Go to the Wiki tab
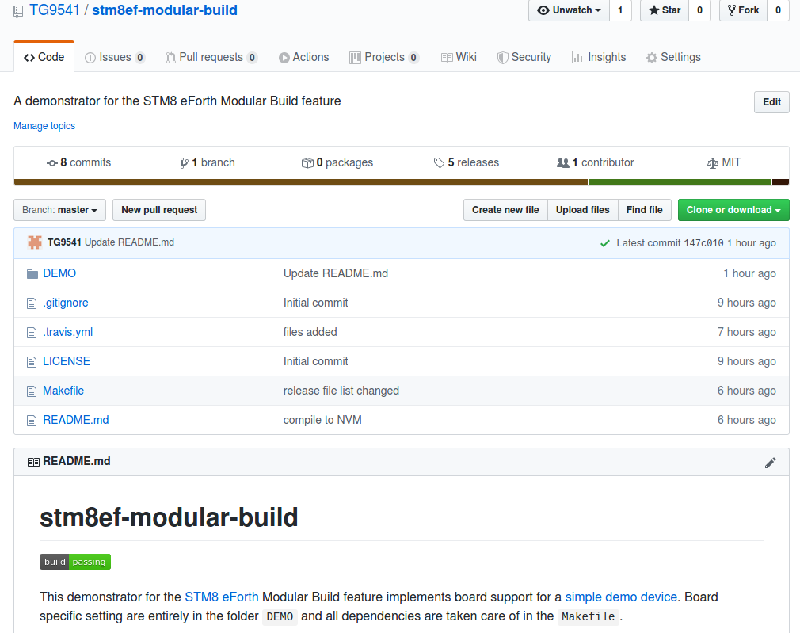 [x=459, y=57]
